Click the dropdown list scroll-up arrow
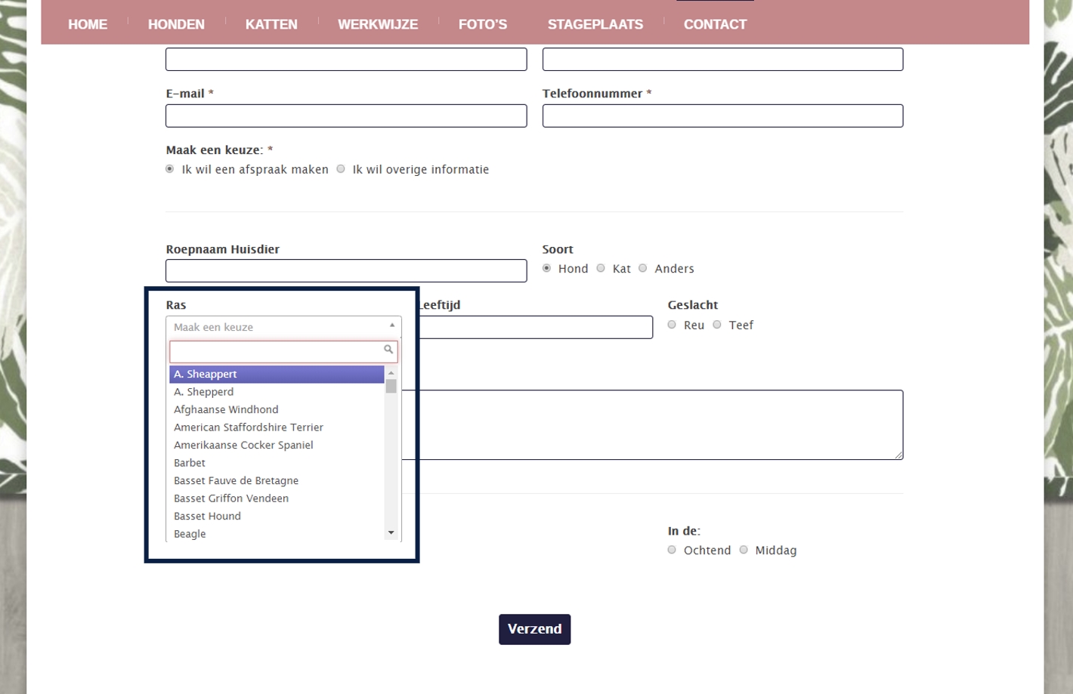The width and height of the screenshot is (1073, 694). pyautogui.click(x=391, y=373)
